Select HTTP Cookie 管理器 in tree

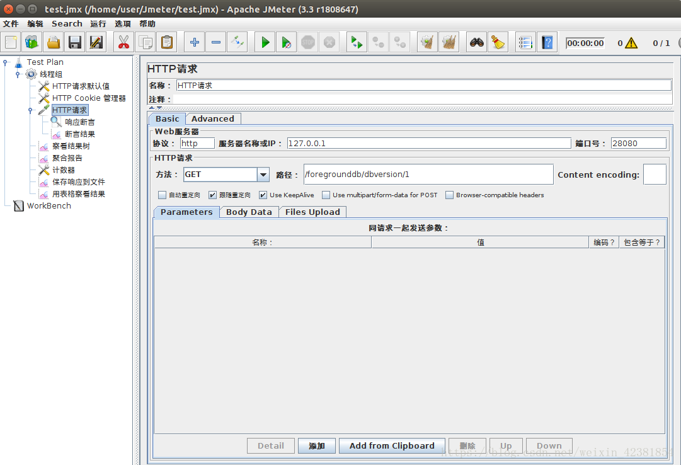coord(89,98)
